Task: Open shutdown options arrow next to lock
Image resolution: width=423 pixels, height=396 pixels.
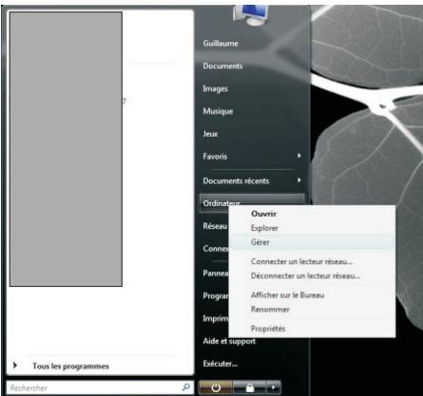Action: [274, 387]
